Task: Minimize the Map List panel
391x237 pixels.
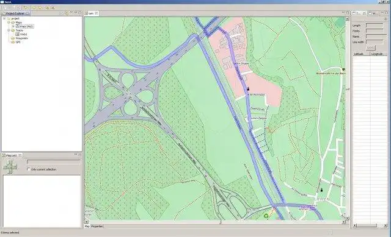Action: pos(76,154)
